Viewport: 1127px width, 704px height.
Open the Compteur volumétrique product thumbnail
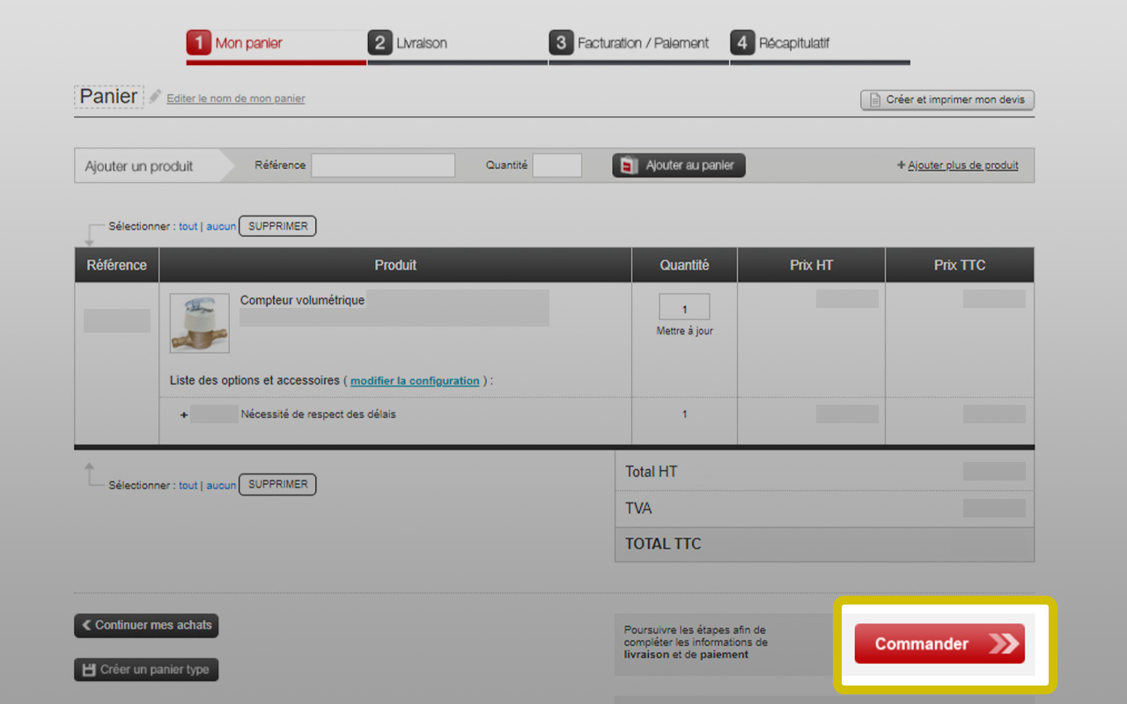(199, 323)
